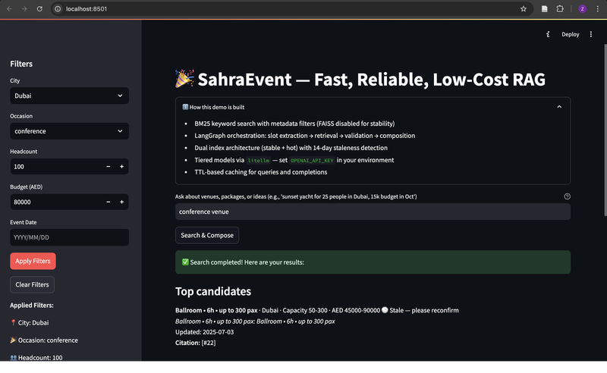The height and width of the screenshot is (373, 607).
Task: Increase the Headcount value by one
Action: [121, 166]
